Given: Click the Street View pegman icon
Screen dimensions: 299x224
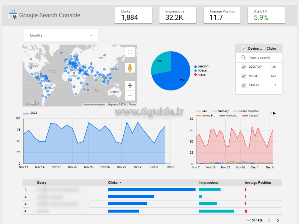Looking at the screenshot, I should [130, 68].
